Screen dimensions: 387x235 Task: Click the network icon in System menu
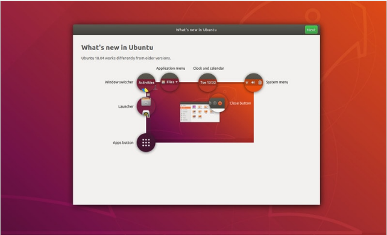point(247,83)
